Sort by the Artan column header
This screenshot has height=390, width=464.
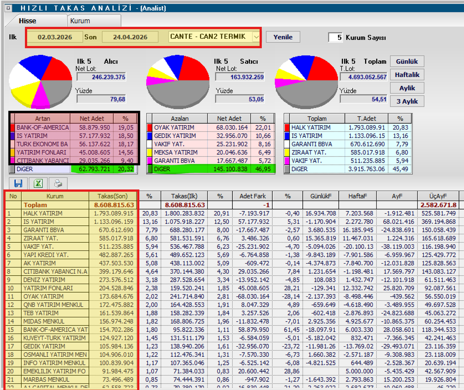click(x=43, y=119)
